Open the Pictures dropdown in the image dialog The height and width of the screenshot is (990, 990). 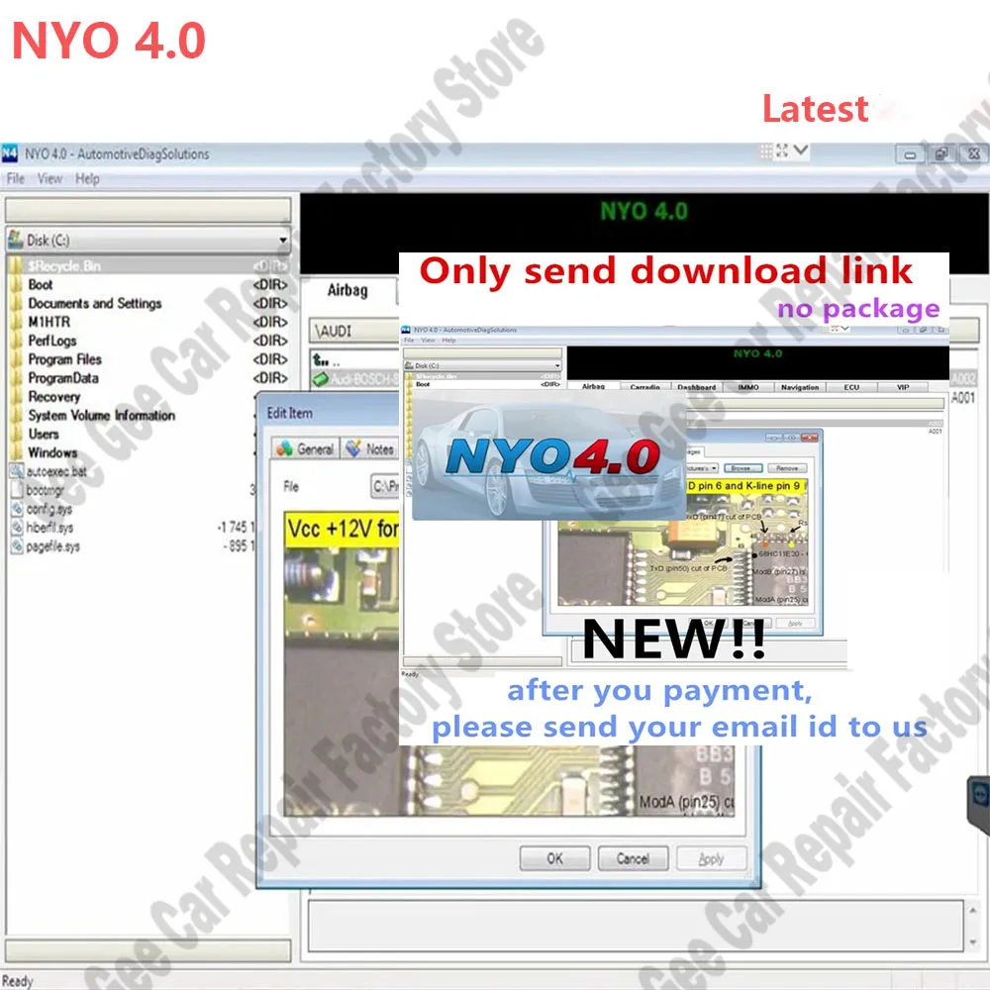tap(714, 468)
